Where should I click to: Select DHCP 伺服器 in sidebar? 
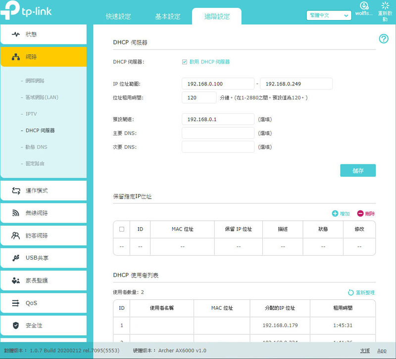[40, 130]
